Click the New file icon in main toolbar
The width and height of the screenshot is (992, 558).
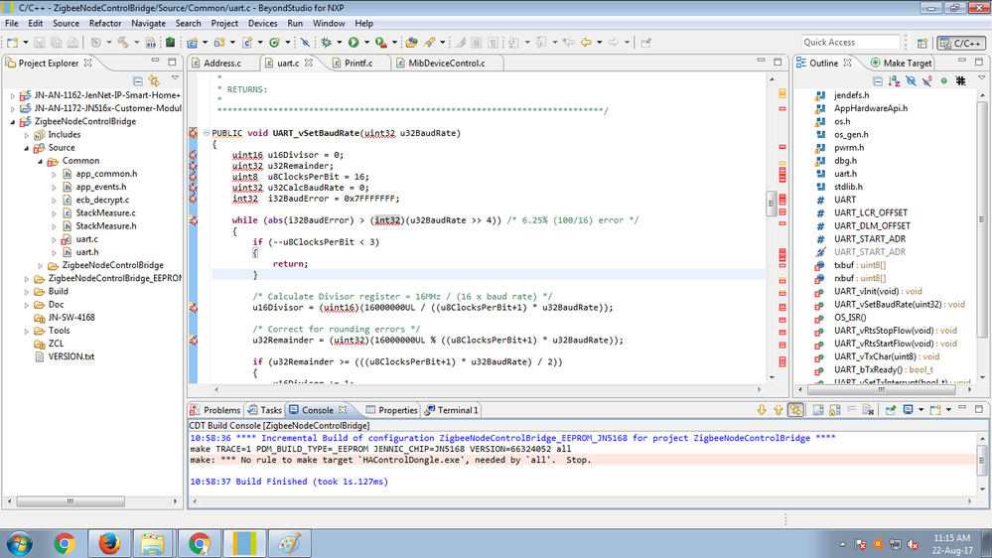(13, 43)
